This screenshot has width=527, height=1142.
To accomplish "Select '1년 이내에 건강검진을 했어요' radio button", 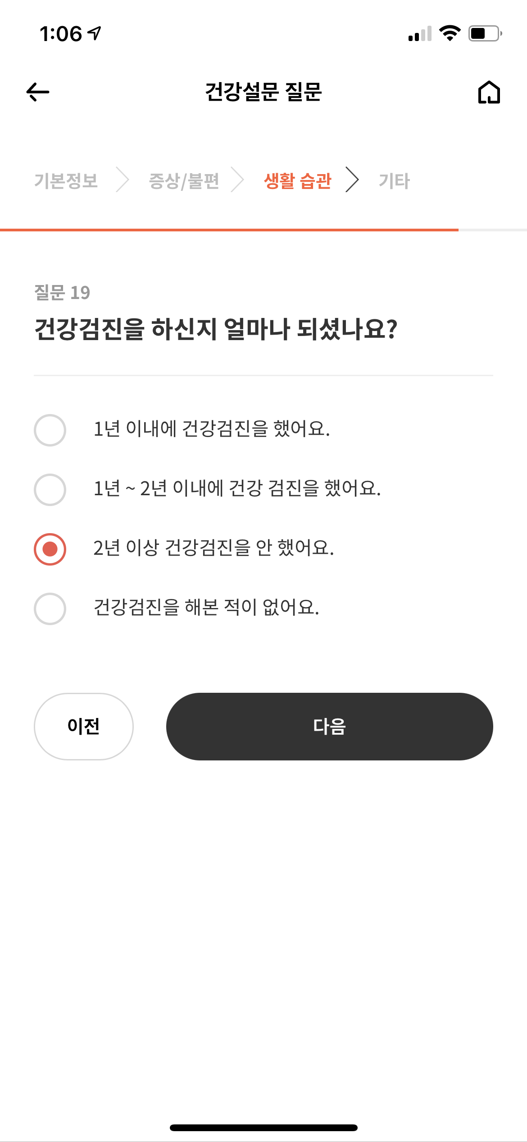I will (x=50, y=430).
